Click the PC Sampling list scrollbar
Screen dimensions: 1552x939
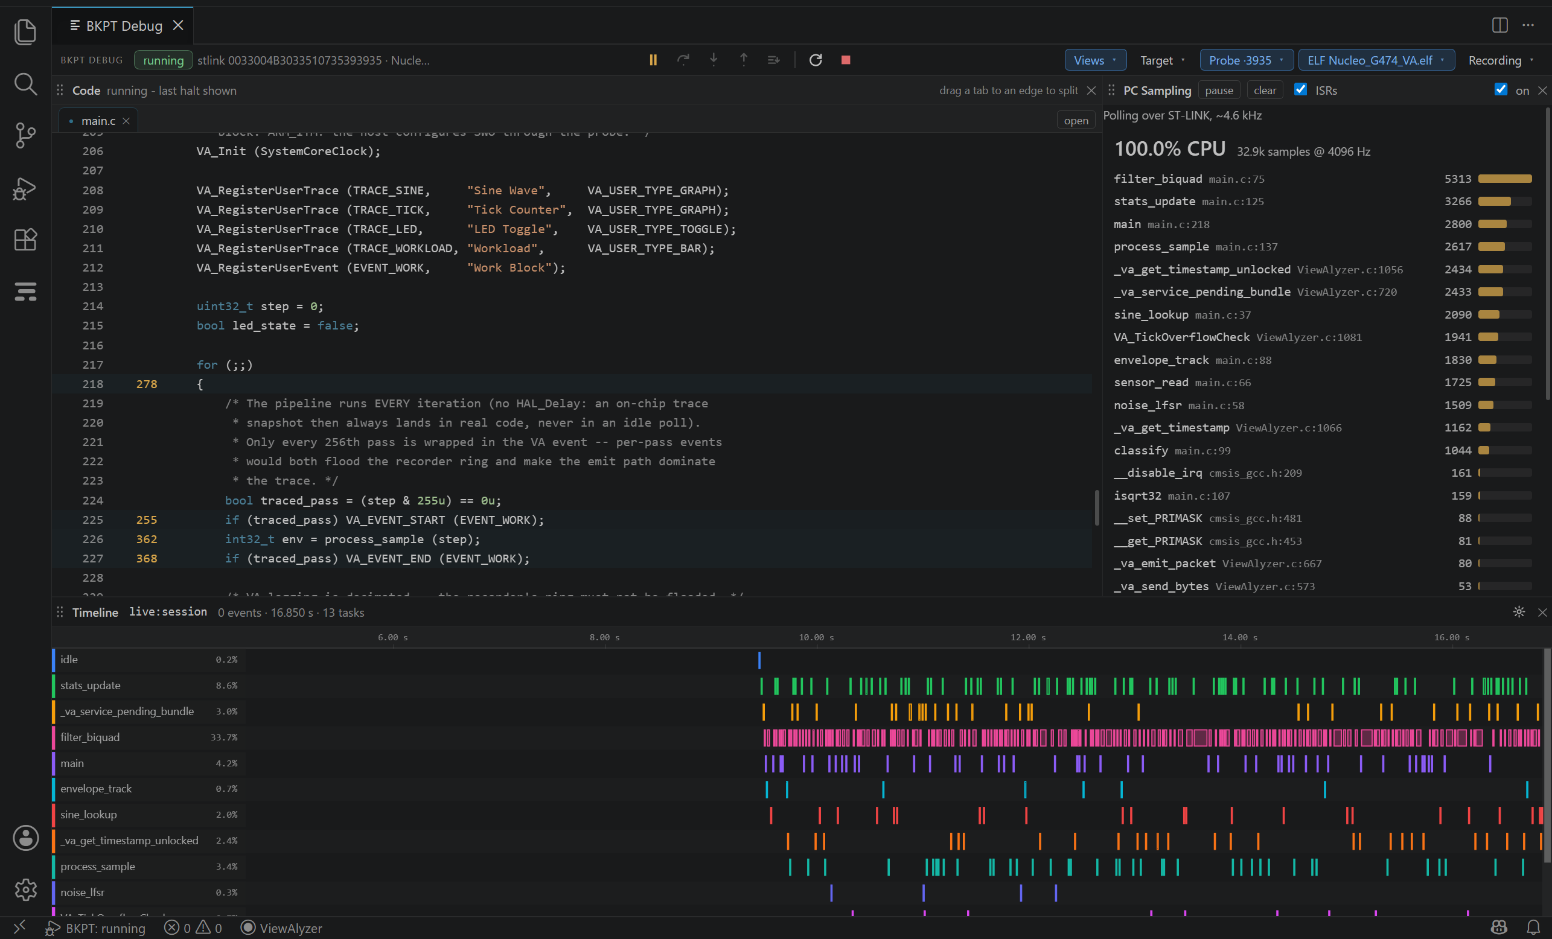pos(1548,253)
